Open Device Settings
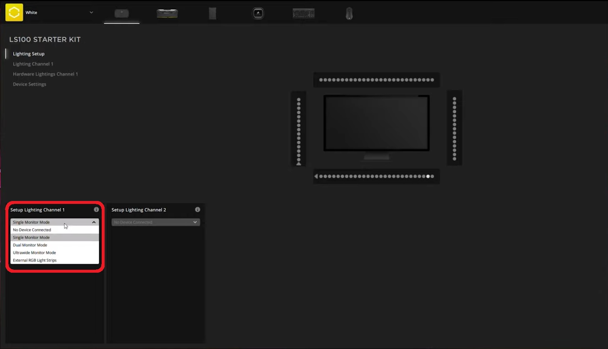 click(29, 84)
